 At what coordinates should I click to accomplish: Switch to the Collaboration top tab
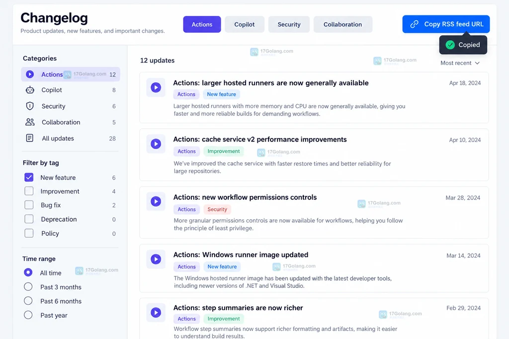tap(343, 24)
